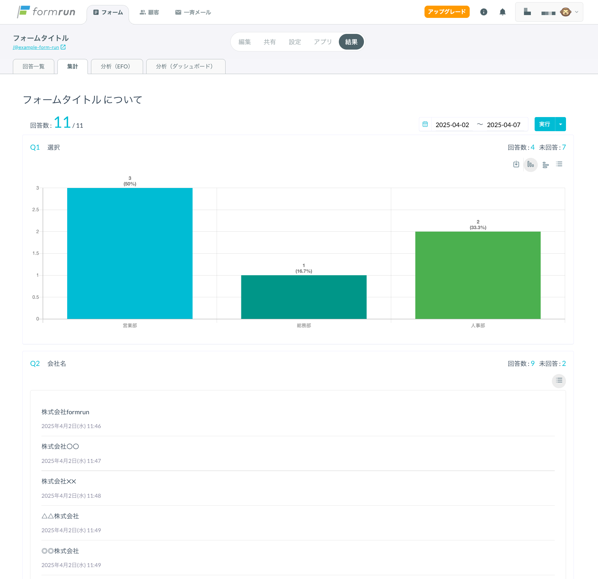Viewport: 598px width, 579px height.
Task: Select the 編集 step
Action: click(x=244, y=42)
